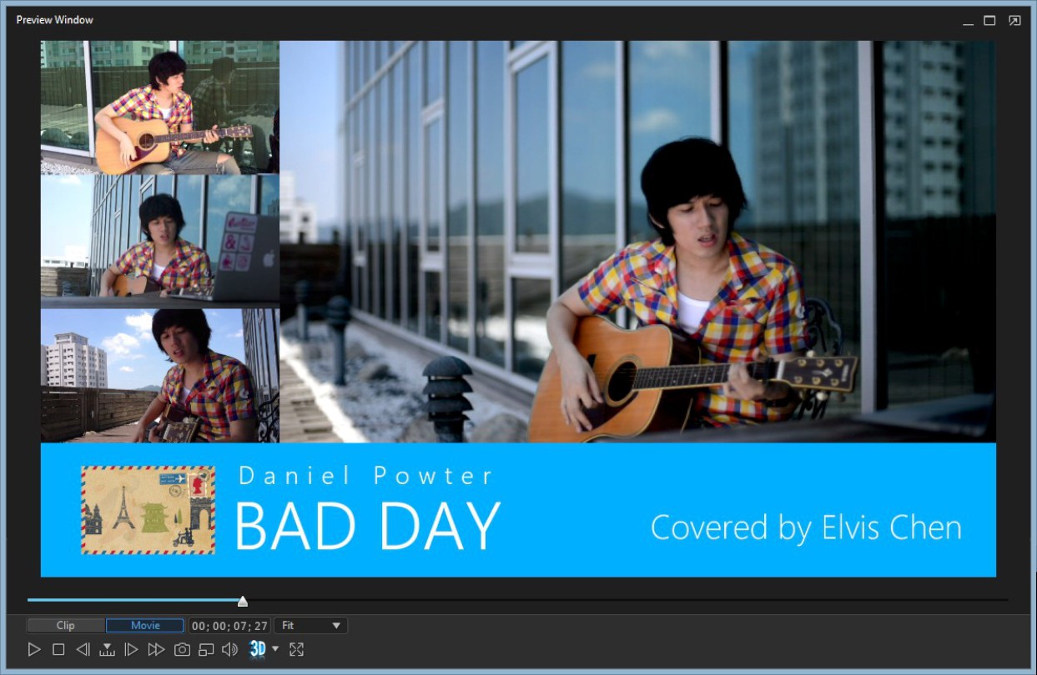
Task: Select the middle laptop video thumbnail
Action: coord(160,241)
